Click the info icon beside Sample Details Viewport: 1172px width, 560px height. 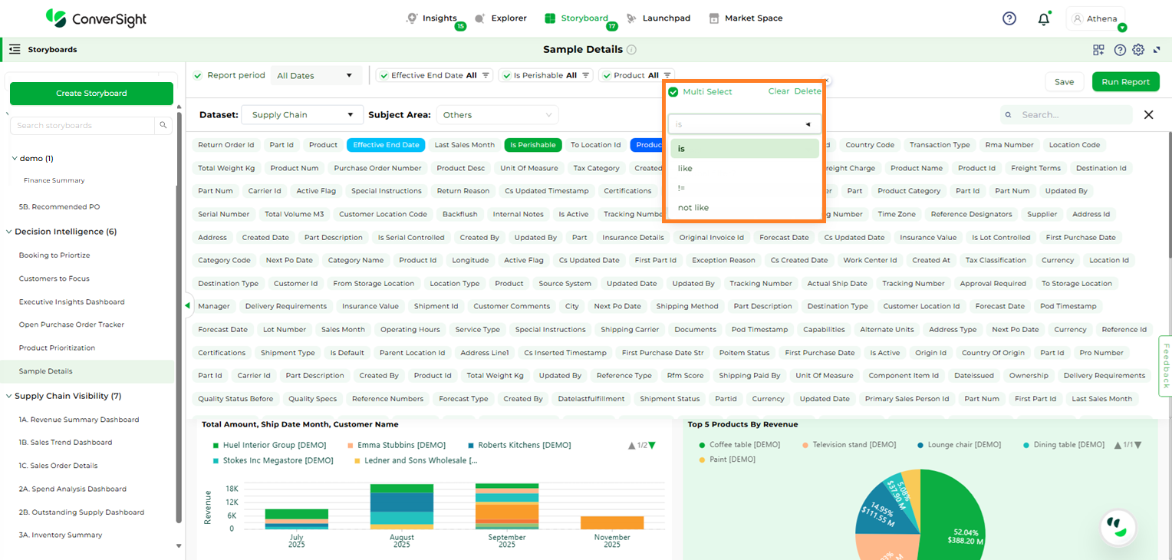[631, 50]
